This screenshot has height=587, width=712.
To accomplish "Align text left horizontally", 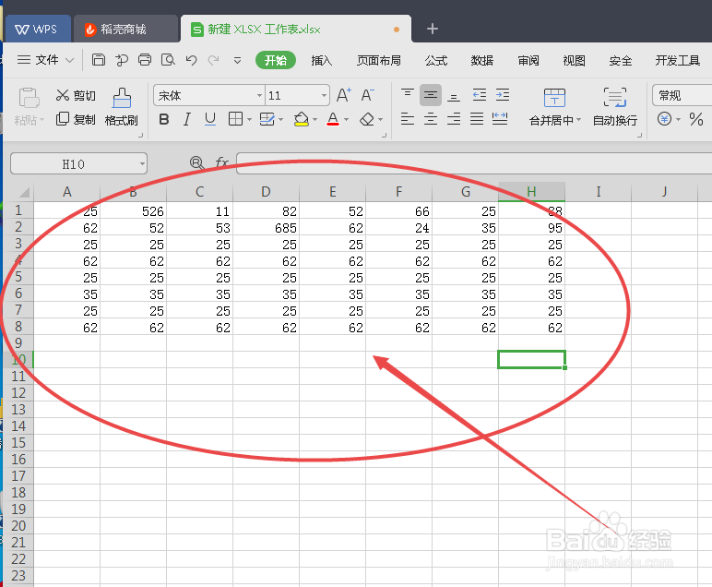I will coord(408,119).
